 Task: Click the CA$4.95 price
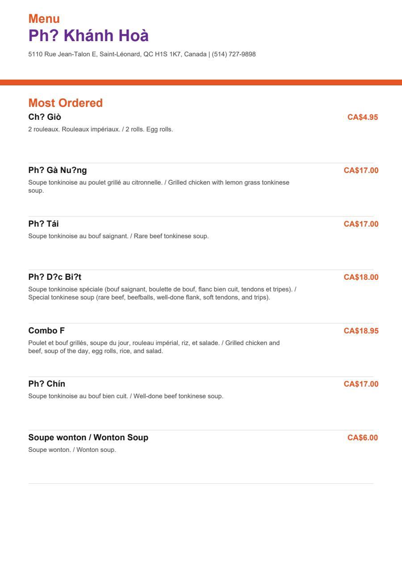click(363, 117)
